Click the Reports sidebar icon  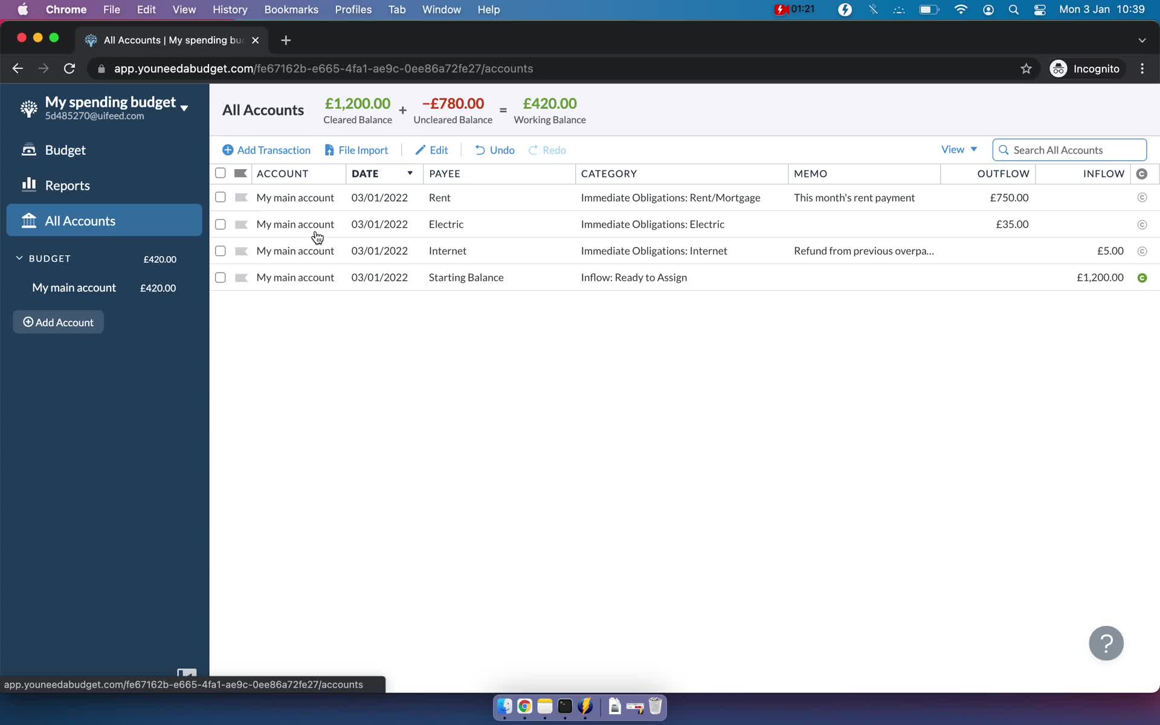pos(28,185)
